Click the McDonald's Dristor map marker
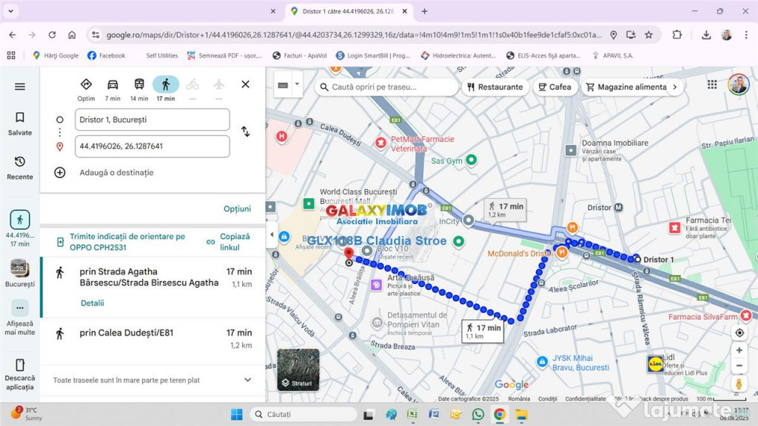The width and height of the screenshot is (758, 426). click(x=561, y=251)
